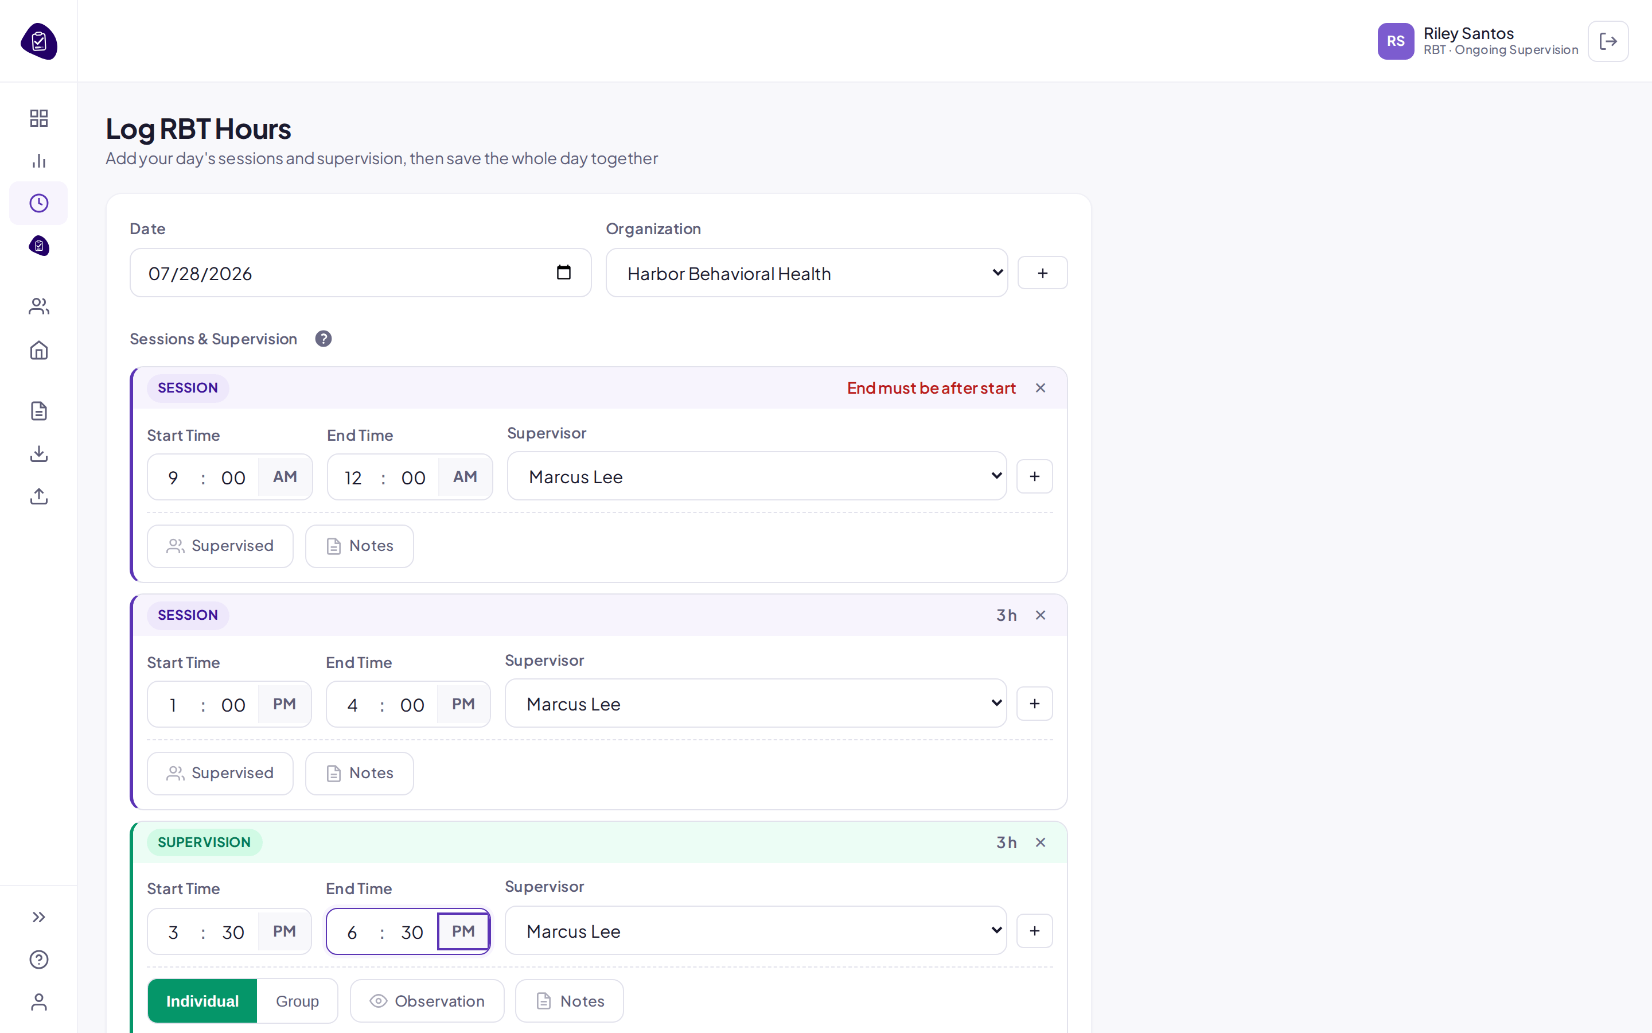The image size is (1652, 1033).
Task: Click the Riley Santos user name
Action: [x=1468, y=33]
